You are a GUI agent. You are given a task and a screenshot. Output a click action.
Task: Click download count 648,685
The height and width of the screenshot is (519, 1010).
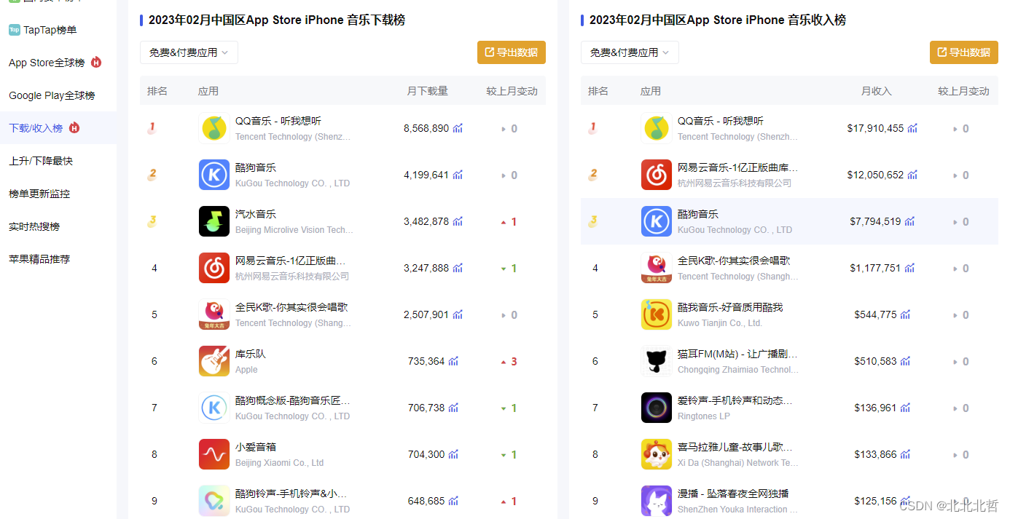point(426,501)
